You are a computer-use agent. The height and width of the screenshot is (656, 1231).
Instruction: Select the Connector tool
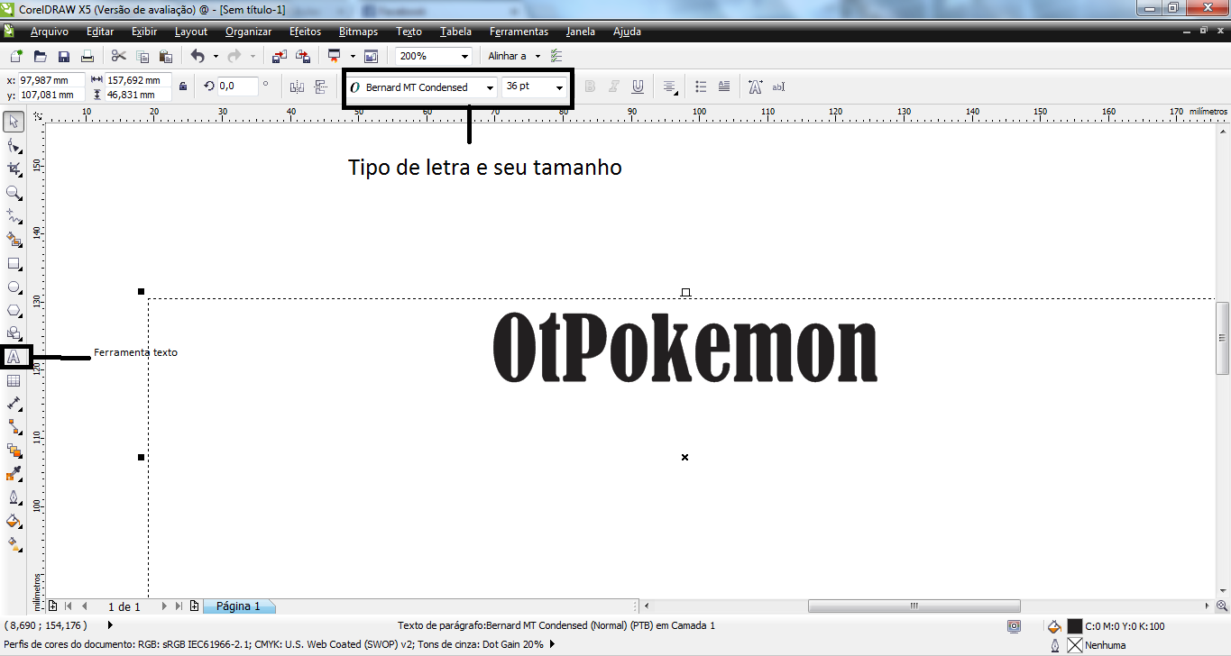tap(14, 427)
